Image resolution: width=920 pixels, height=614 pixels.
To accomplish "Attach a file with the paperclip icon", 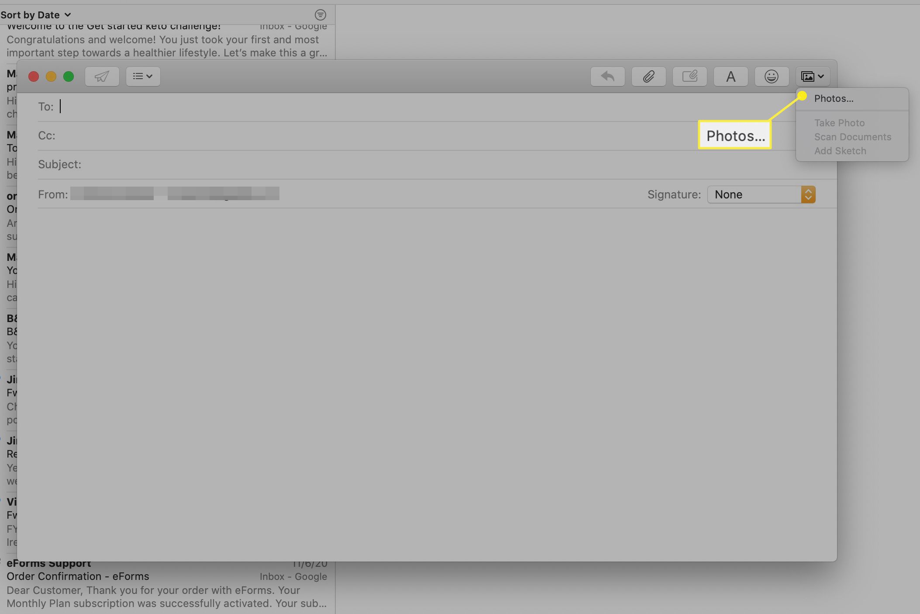I will pyautogui.click(x=648, y=76).
